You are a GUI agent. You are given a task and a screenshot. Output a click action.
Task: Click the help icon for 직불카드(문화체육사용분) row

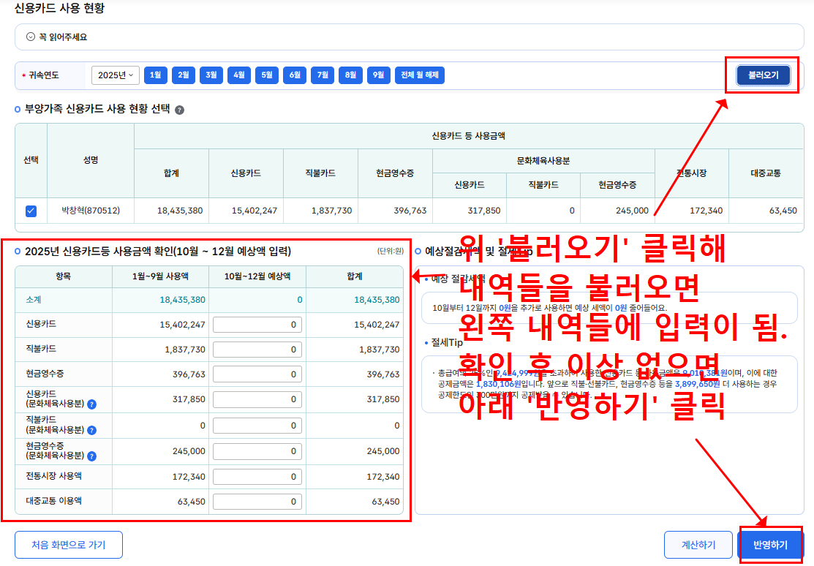click(91, 430)
